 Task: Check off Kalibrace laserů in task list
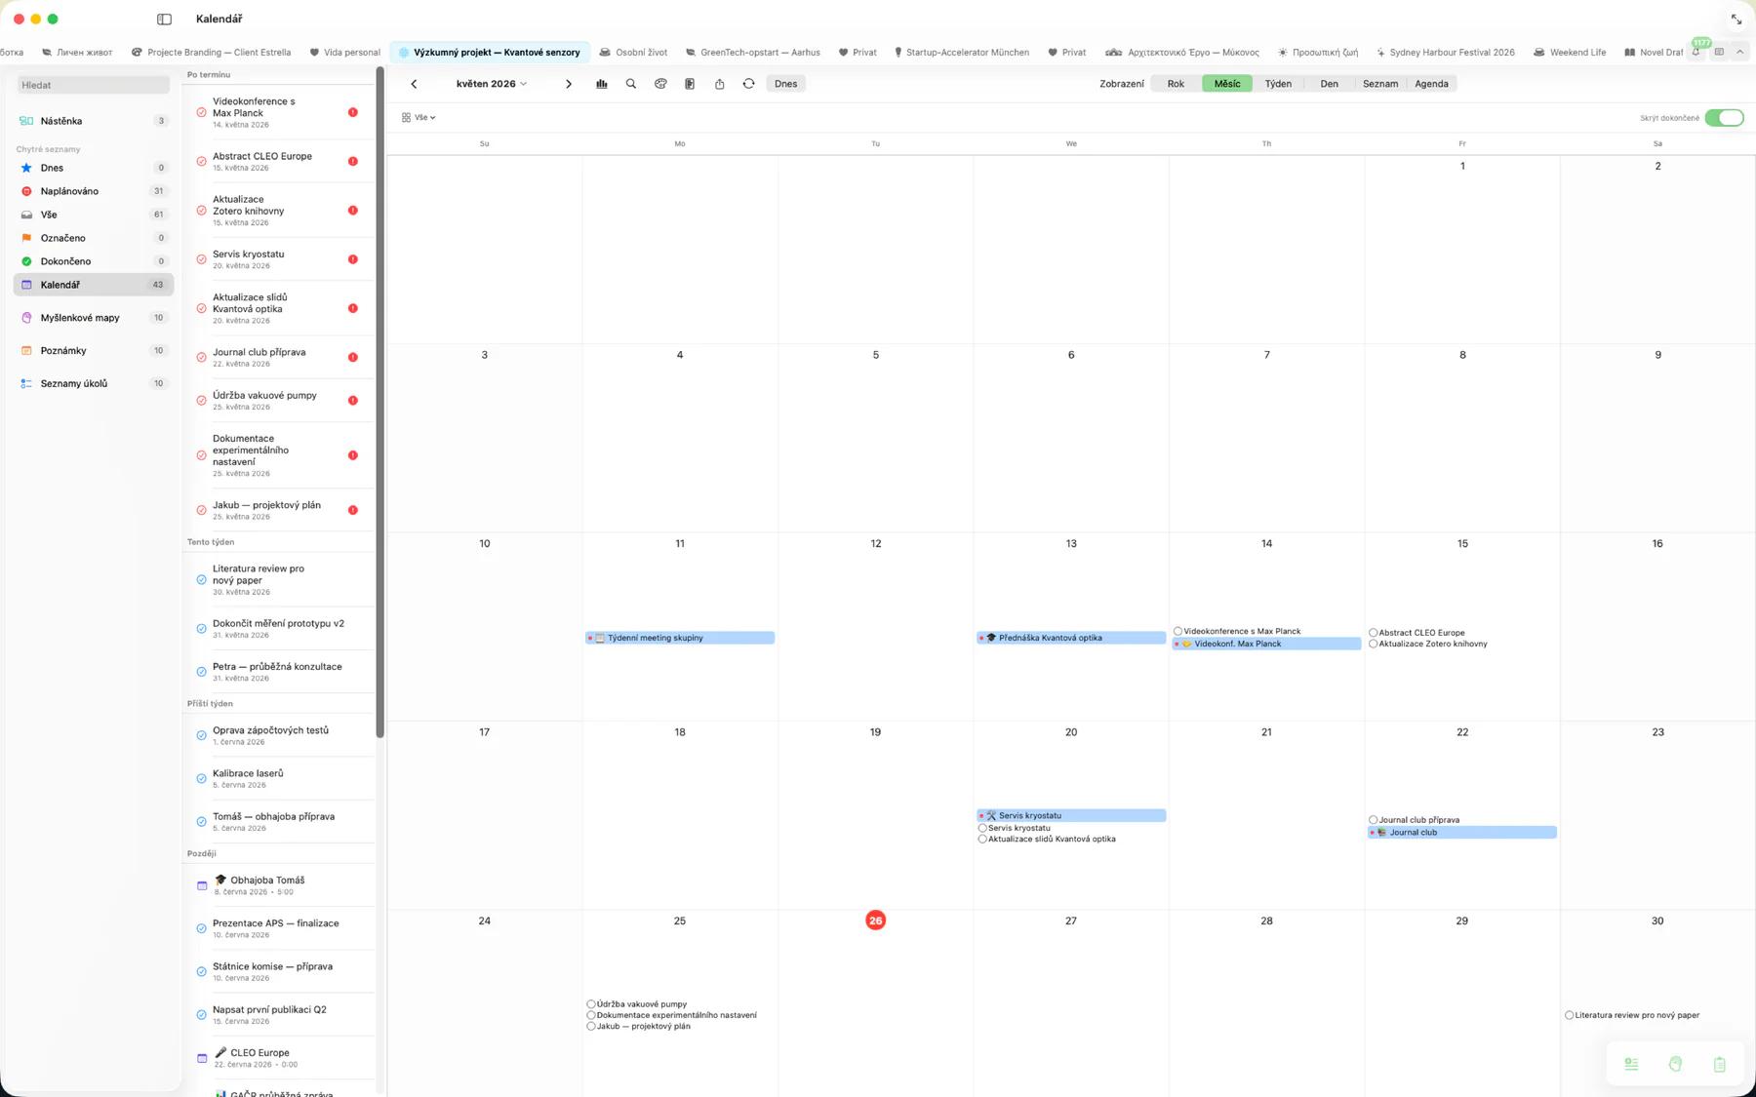point(201,778)
